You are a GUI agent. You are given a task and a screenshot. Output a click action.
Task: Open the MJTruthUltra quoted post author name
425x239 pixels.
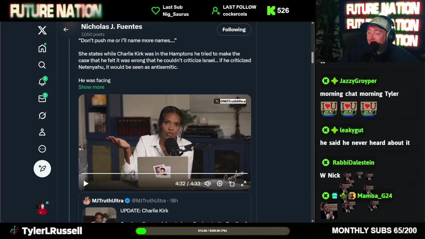108,200
